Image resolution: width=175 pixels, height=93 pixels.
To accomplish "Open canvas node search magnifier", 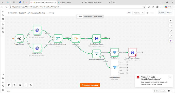I will [171, 25].
